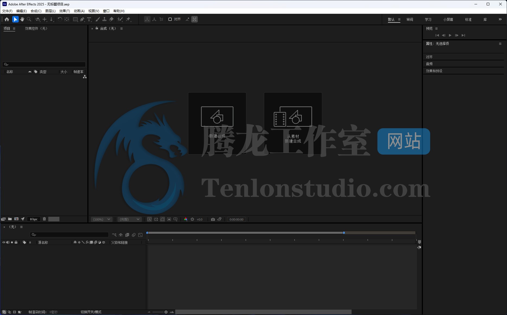Select the Type text tool
507x315 pixels.
89,19
